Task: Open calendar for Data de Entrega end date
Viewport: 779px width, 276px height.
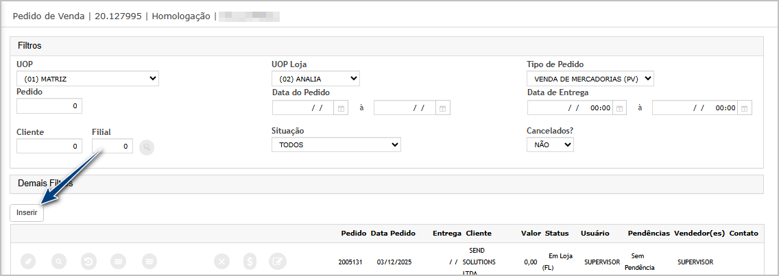Action: point(745,108)
